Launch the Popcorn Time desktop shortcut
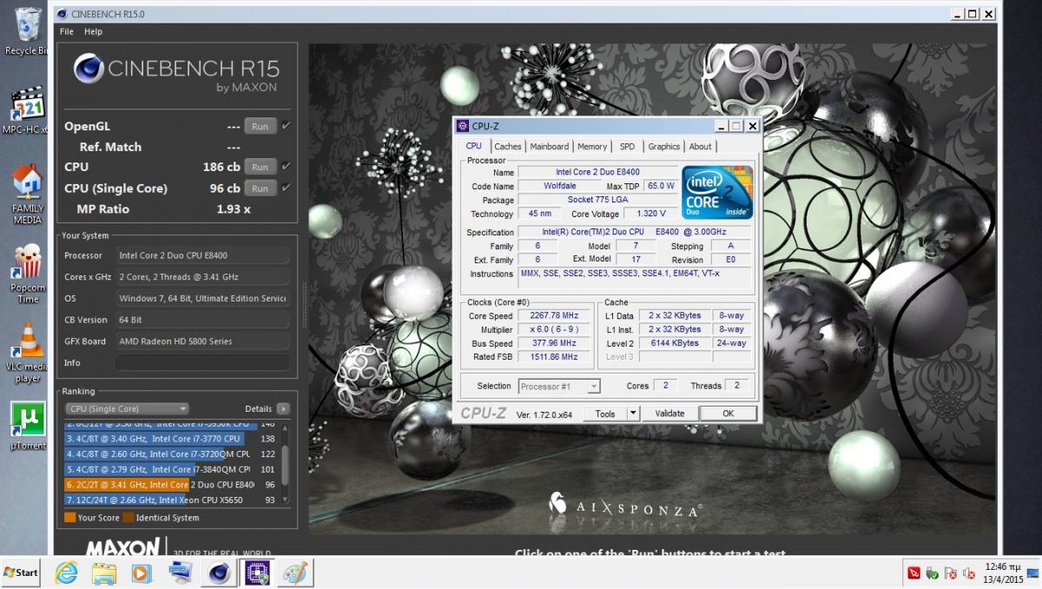 pyautogui.click(x=28, y=273)
